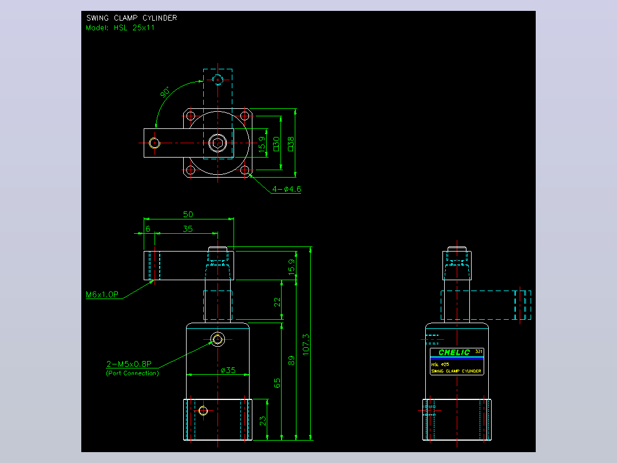This screenshot has width=617, height=463.
Task: Click the 'SWING CLAMP CYLINDER' title text
Action: pos(132,18)
